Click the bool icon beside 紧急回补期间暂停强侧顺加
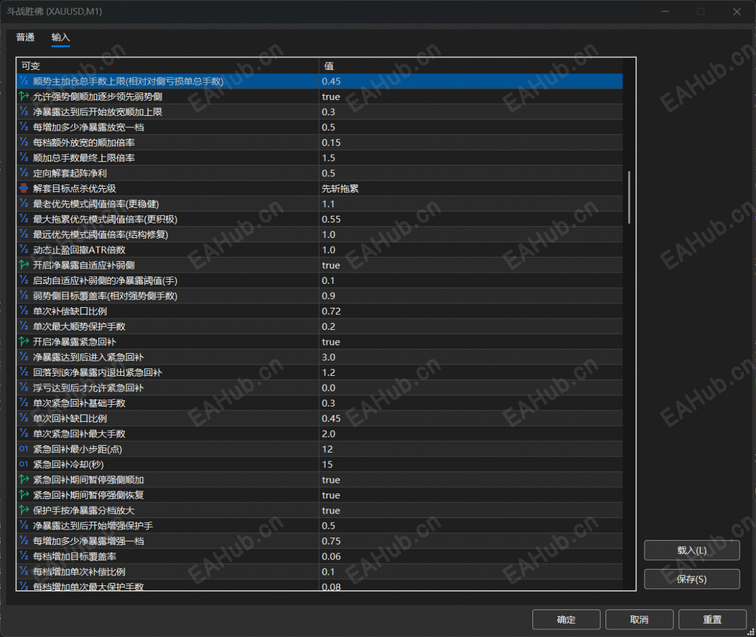Image resolution: width=756 pixels, height=637 pixels. [24, 480]
